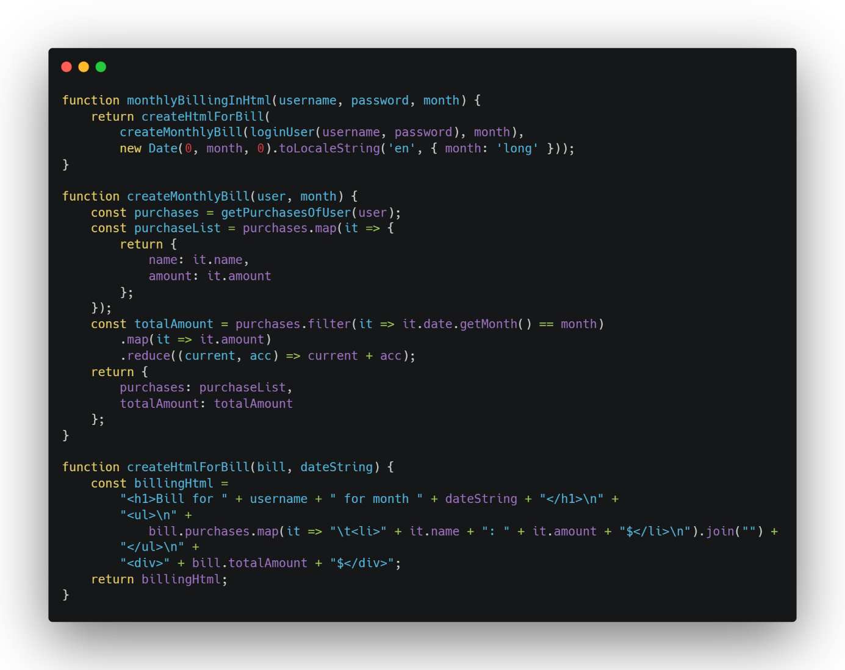Select the "<ul>\n" string
Viewport: 845px width, 670px height.
[148, 515]
